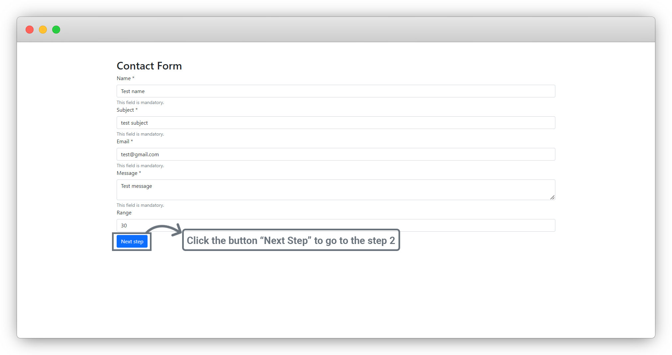The width and height of the screenshot is (672, 355).
Task: Click the Email field label
Action: pos(123,142)
